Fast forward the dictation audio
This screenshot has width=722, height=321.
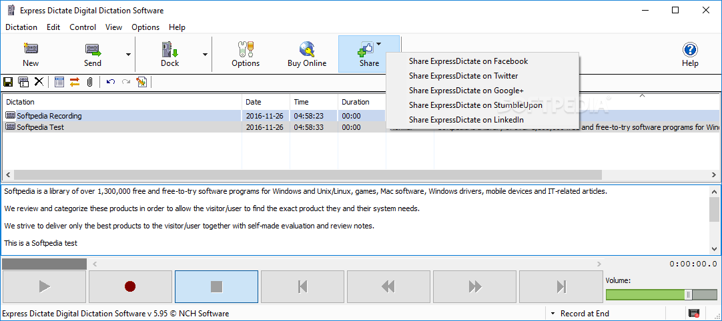[474, 287]
